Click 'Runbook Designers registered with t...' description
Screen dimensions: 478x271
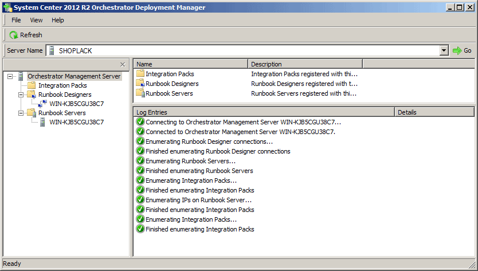click(x=304, y=84)
